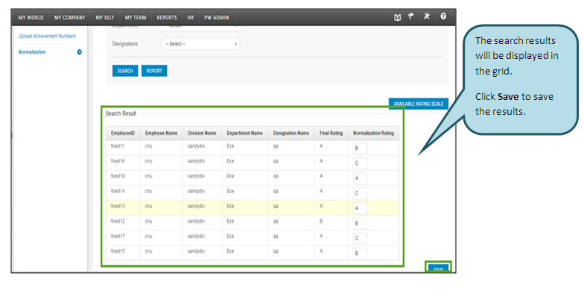This screenshot has width=584, height=293.
Task: Click the blue circle icon beside Normalization
Action: pyautogui.click(x=79, y=52)
